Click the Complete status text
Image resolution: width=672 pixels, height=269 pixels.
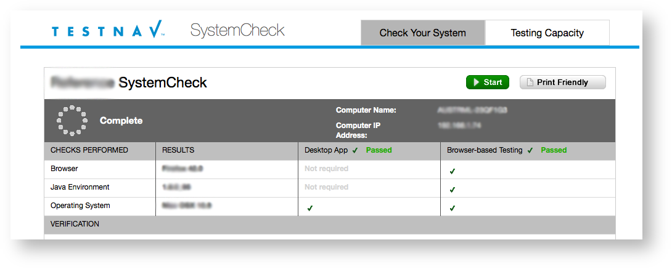pyautogui.click(x=121, y=121)
